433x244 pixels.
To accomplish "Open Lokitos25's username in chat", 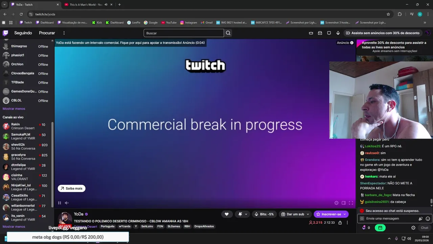I will tap(372, 146).
